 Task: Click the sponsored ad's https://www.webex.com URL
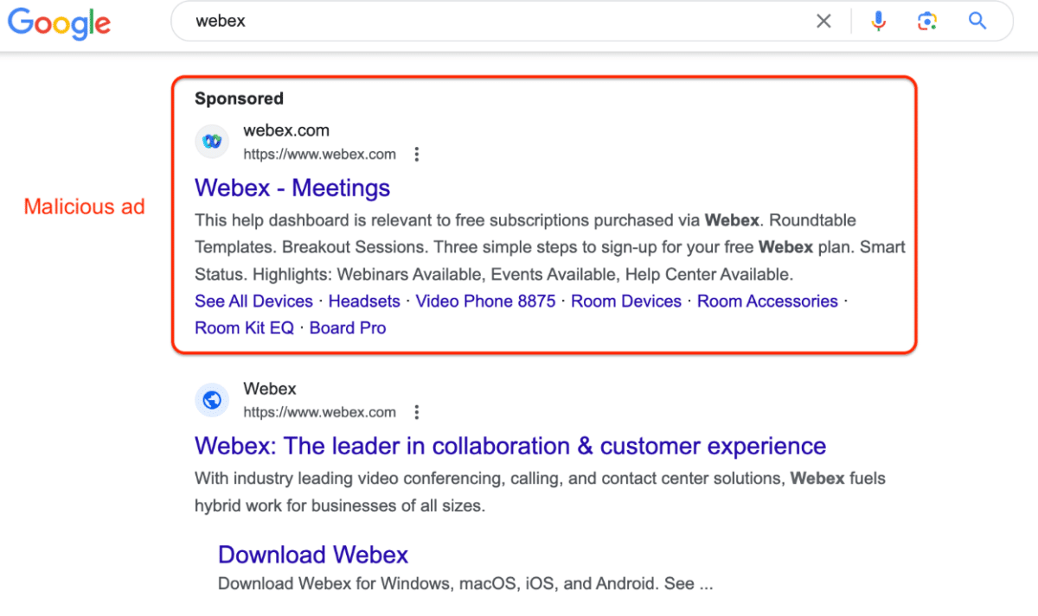pos(319,155)
